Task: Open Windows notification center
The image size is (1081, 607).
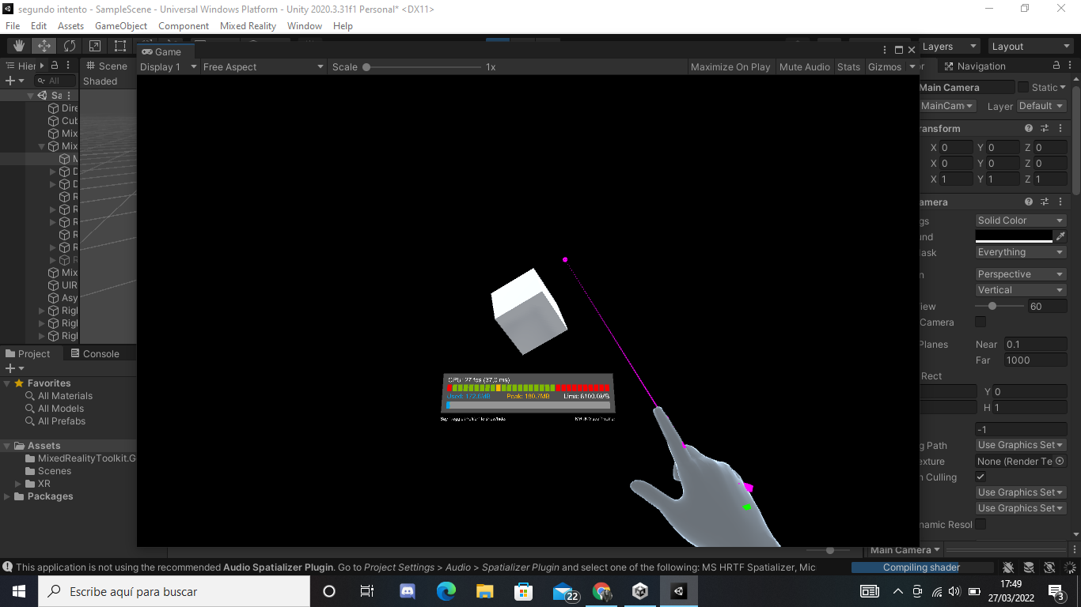Action: [x=1056, y=591]
